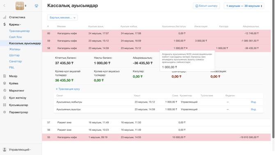This screenshot has height=155, width=275.
Task: Click the Кассалық ауысымдар page title
Action: pyautogui.click(x=73, y=5)
